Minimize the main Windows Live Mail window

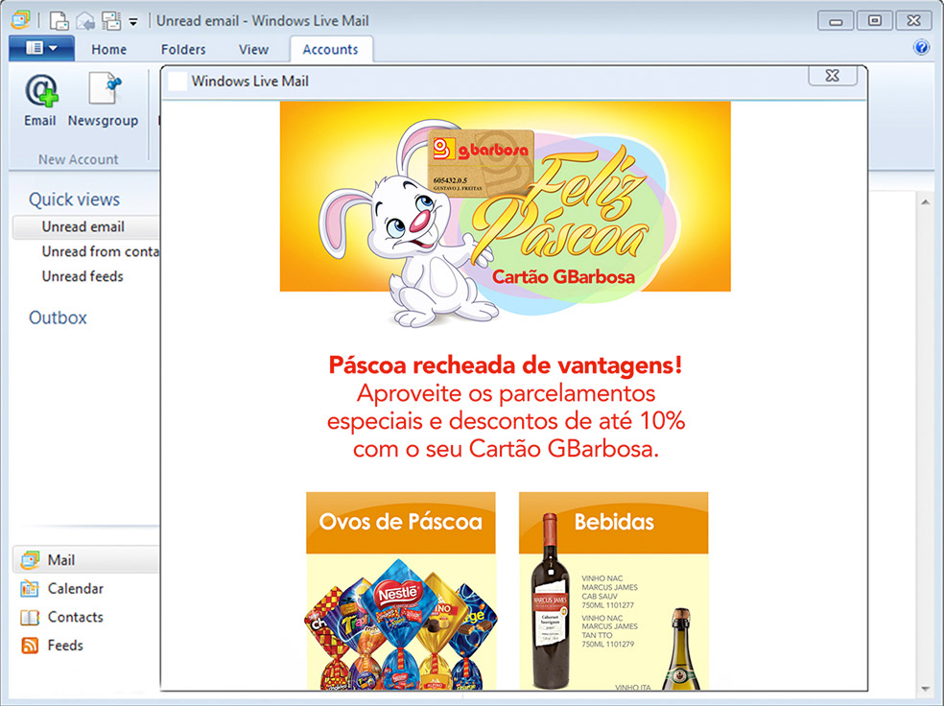click(836, 21)
